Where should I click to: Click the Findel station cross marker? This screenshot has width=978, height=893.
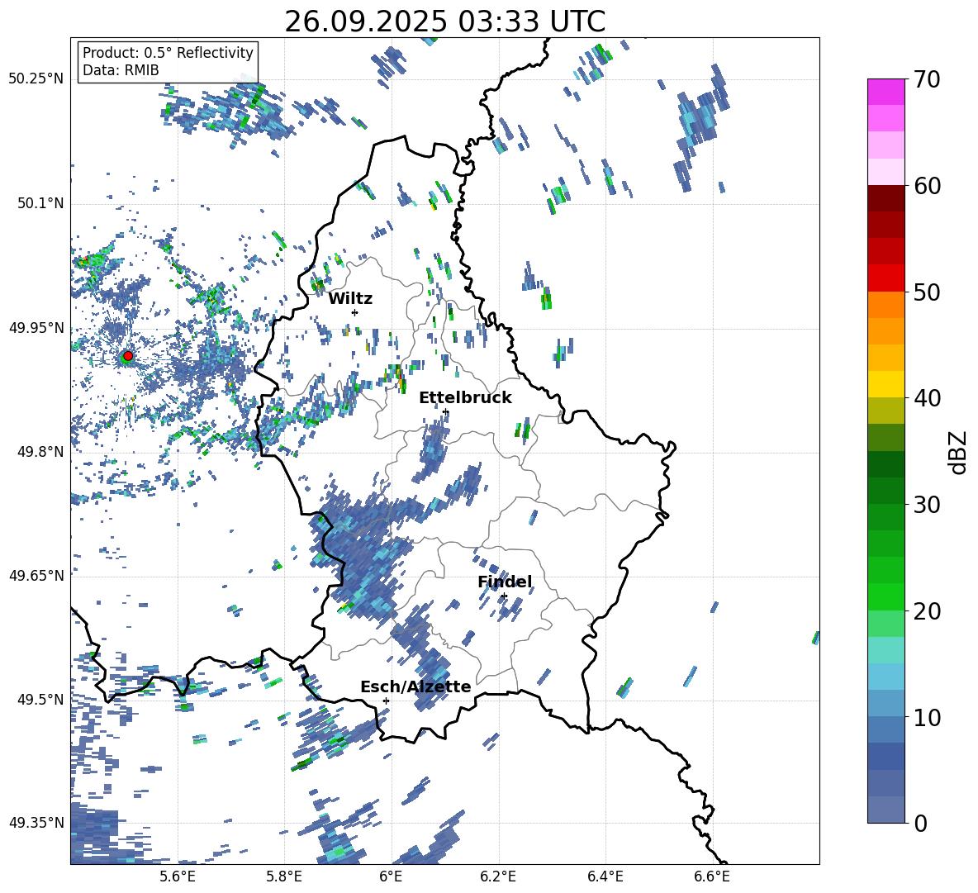coord(504,596)
